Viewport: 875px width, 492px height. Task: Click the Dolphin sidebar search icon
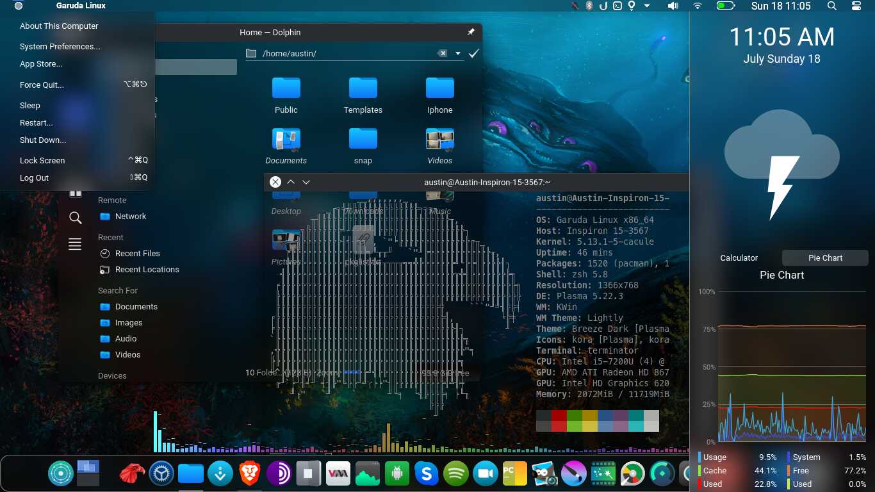[75, 218]
